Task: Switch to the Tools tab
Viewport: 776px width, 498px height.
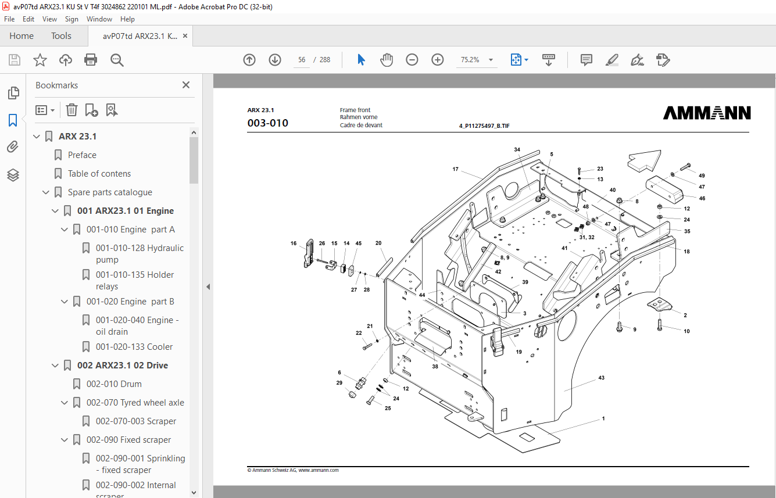Action: pos(61,36)
